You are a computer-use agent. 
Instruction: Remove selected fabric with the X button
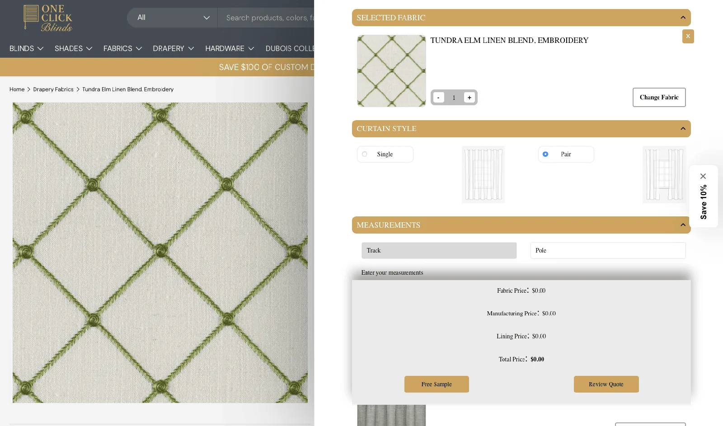point(688,36)
